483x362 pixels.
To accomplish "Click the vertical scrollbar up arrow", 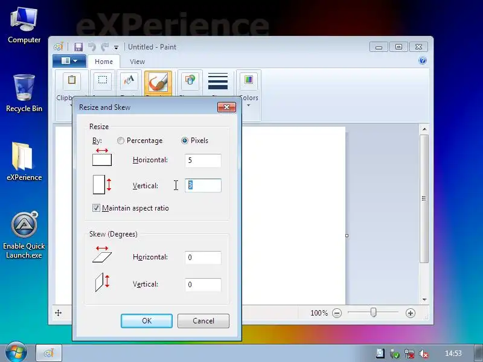I will point(424,129).
